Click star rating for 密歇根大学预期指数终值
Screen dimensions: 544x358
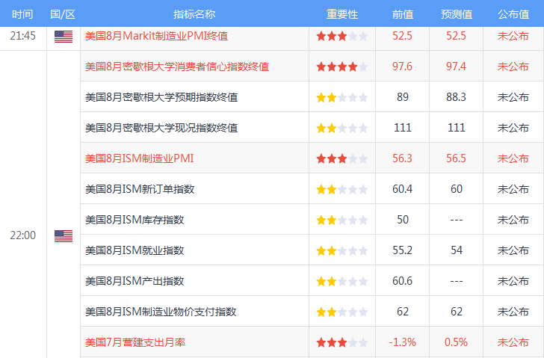click(x=342, y=97)
